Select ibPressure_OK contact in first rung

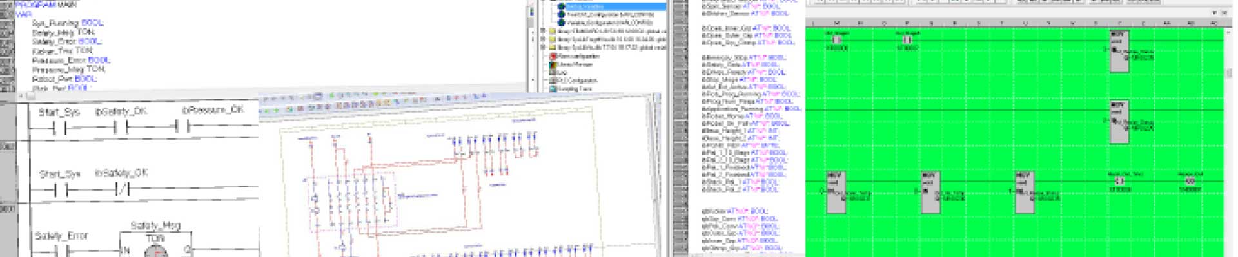(x=182, y=126)
